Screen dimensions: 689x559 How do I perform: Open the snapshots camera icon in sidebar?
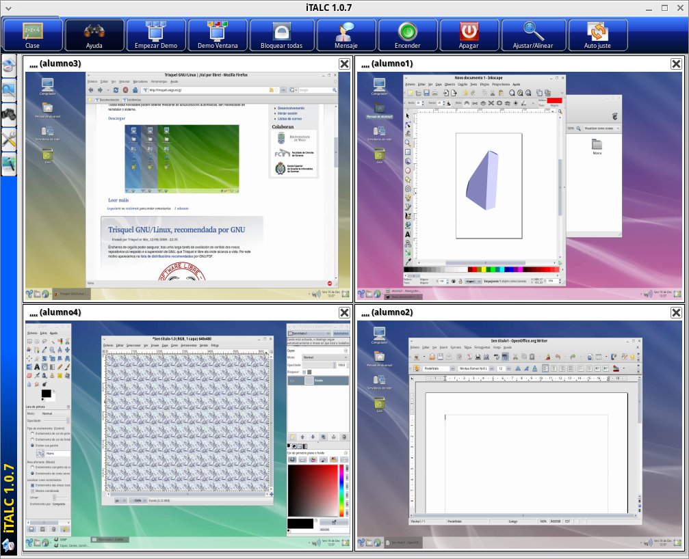point(9,115)
